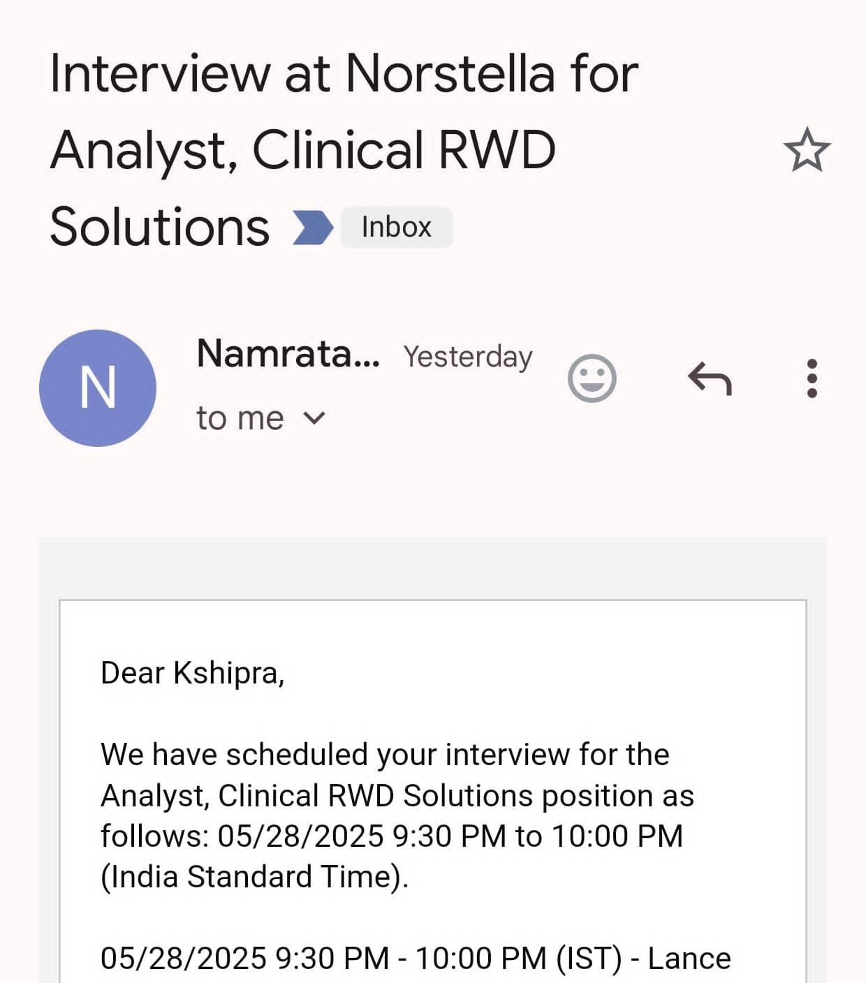Click the blue importance marker icon
Image resolution: width=866 pixels, height=983 pixels.
(x=312, y=228)
